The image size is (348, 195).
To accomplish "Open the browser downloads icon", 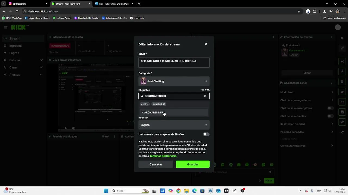I will [324, 11].
